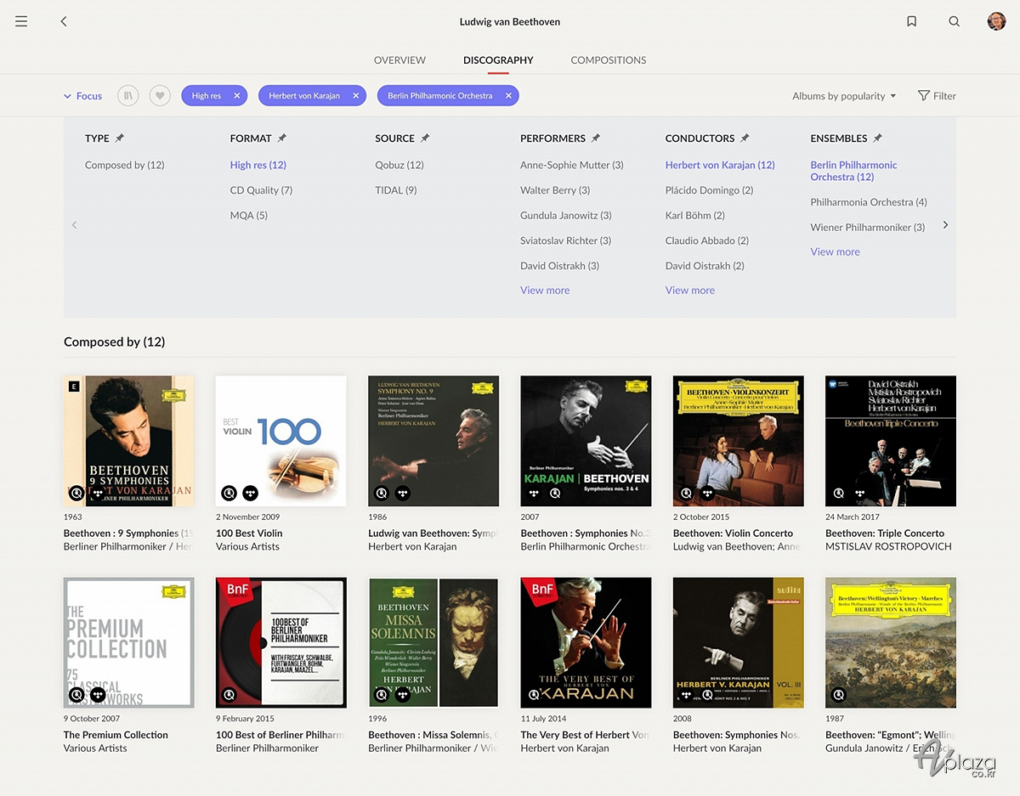Screen dimensions: 1020x796
Task: Filter by performer Anne-Sophie Mutter
Action: [572, 165]
